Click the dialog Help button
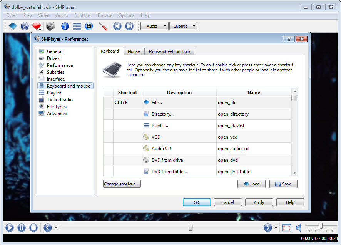 [290, 202]
